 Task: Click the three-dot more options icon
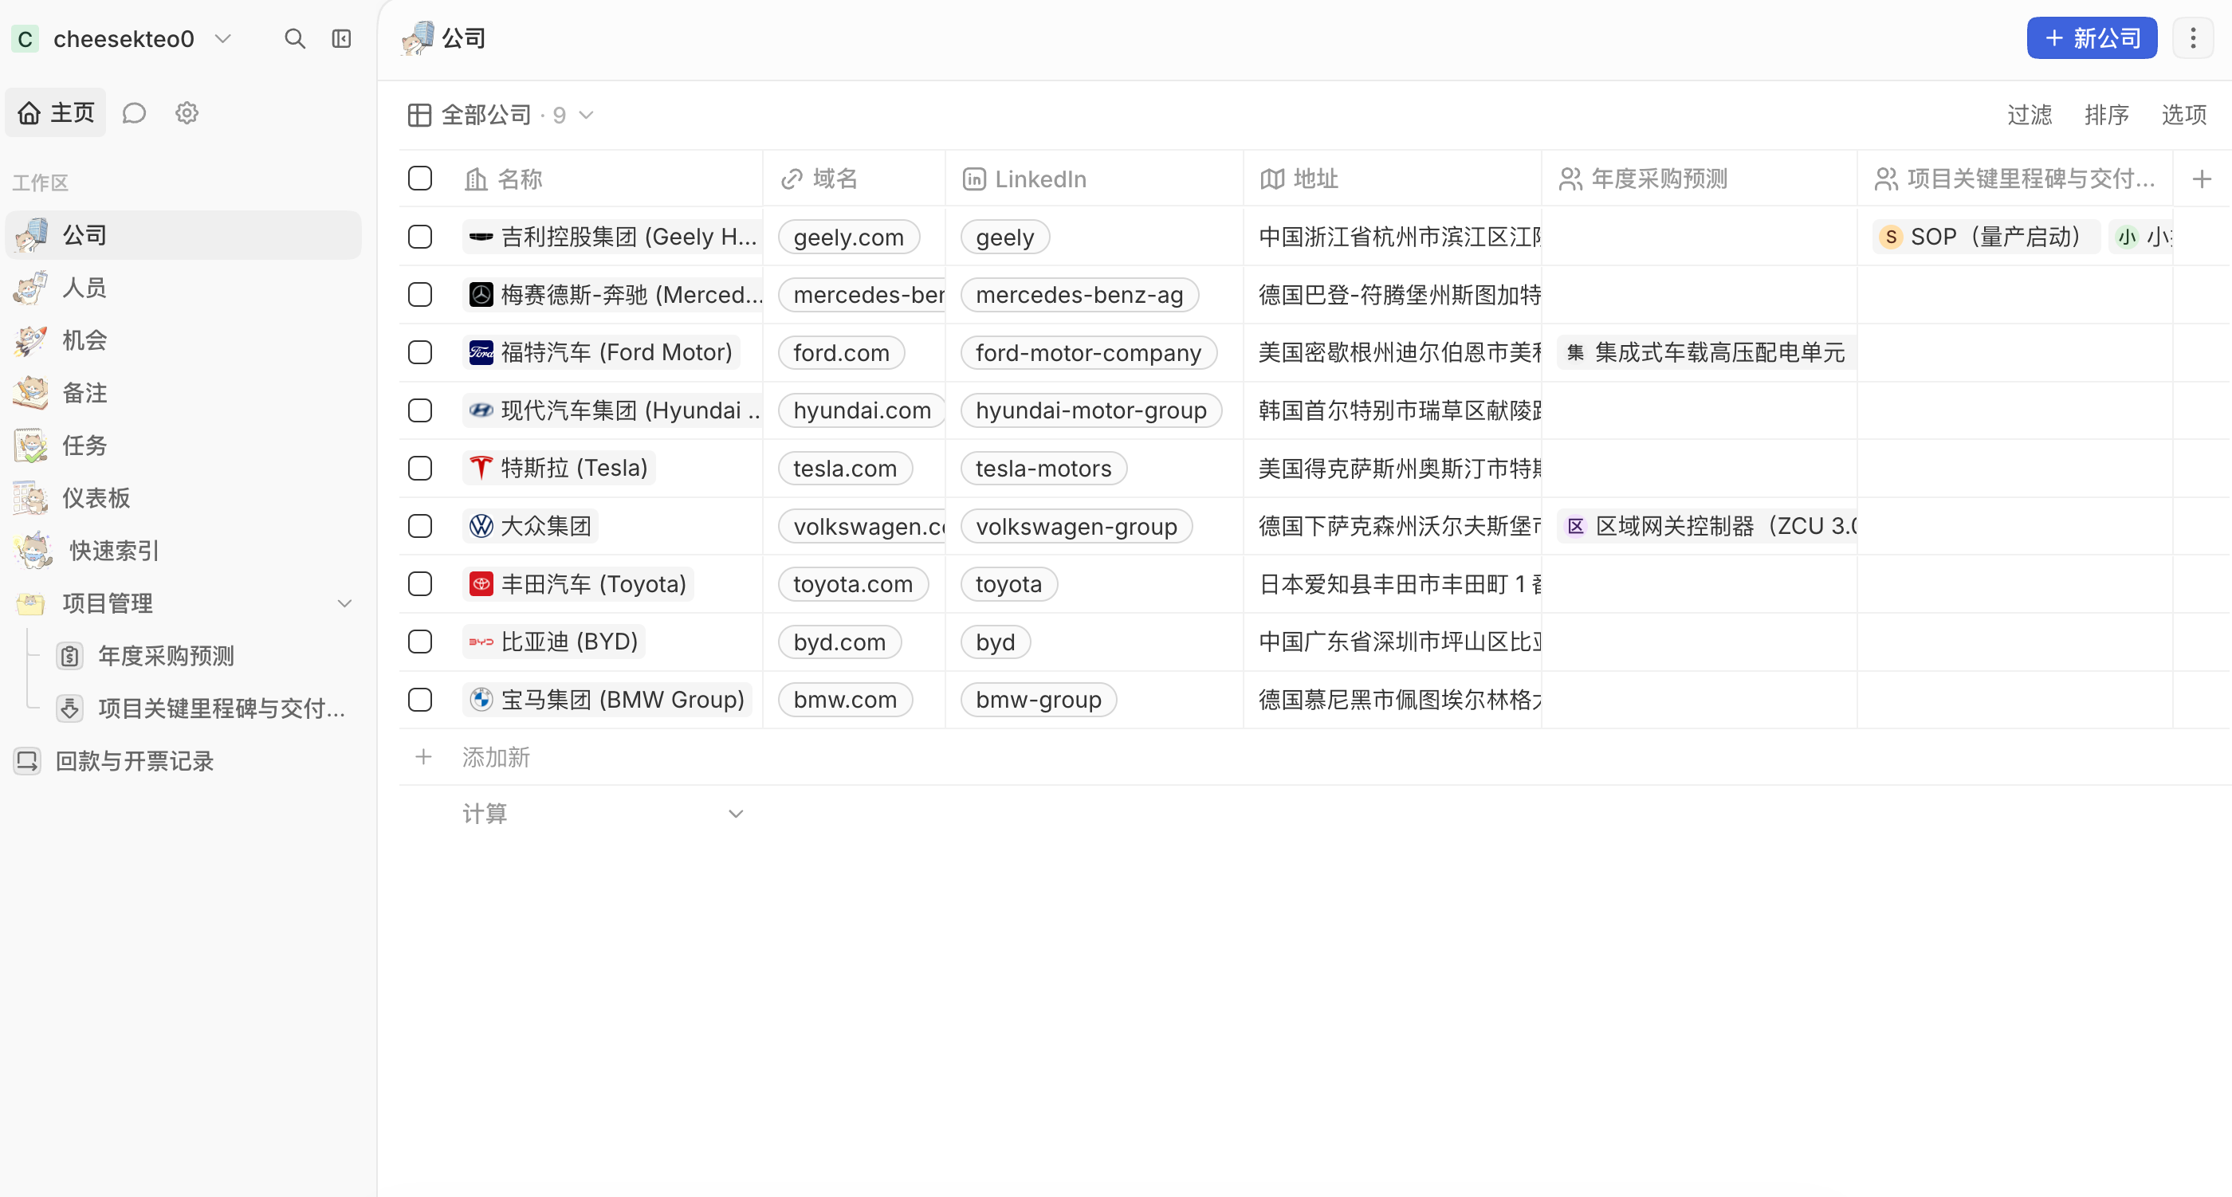(x=2193, y=38)
